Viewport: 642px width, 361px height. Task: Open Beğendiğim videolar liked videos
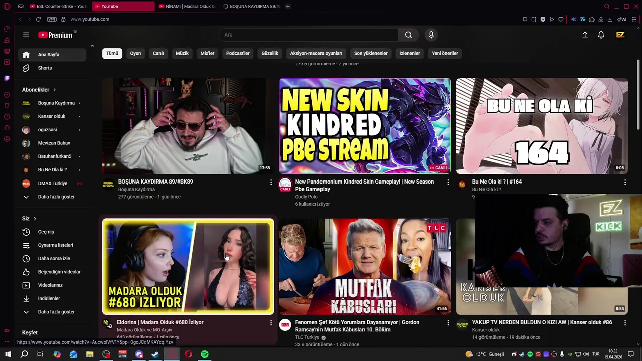tap(52, 272)
